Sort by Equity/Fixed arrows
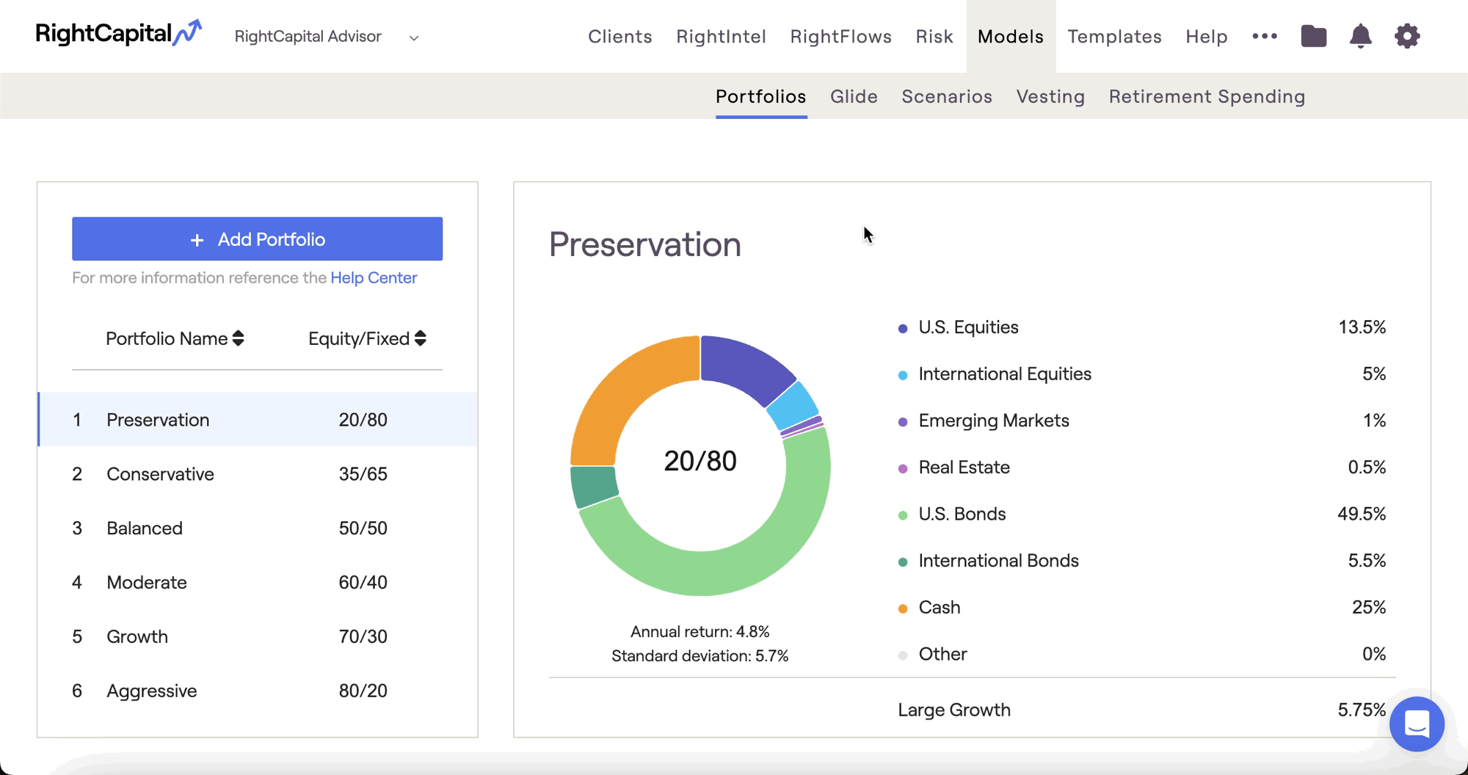 coord(421,338)
